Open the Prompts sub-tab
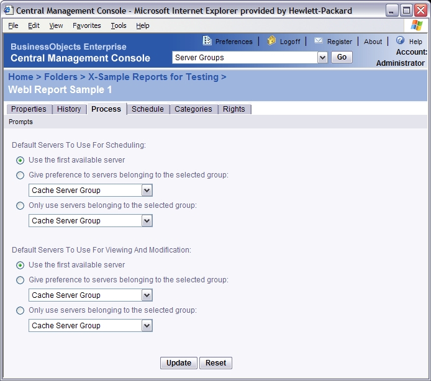Screen dimensions: 431x381 (20, 122)
